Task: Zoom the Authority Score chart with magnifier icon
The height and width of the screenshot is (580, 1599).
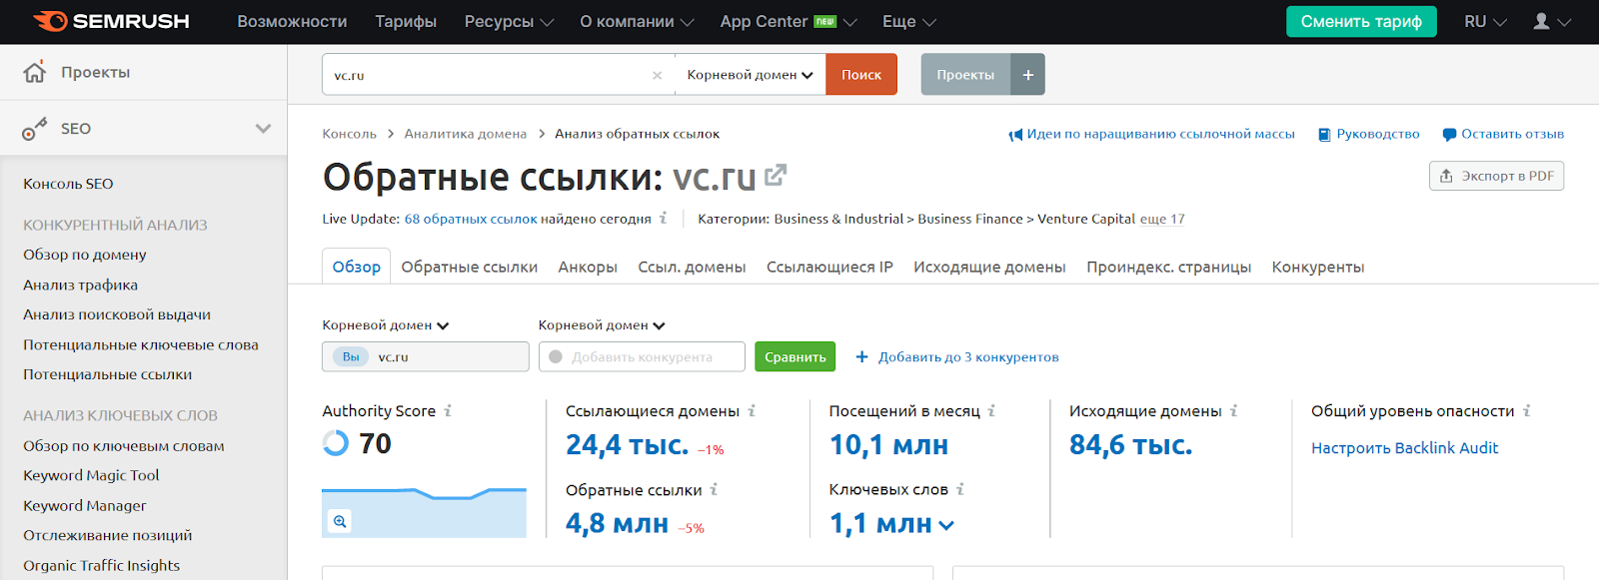Action: (x=340, y=521)
